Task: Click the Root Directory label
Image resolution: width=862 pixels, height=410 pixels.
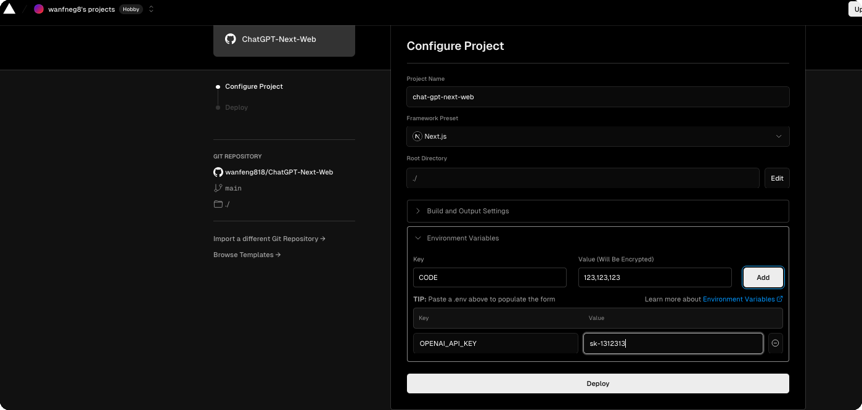Action: coord(427,158)
